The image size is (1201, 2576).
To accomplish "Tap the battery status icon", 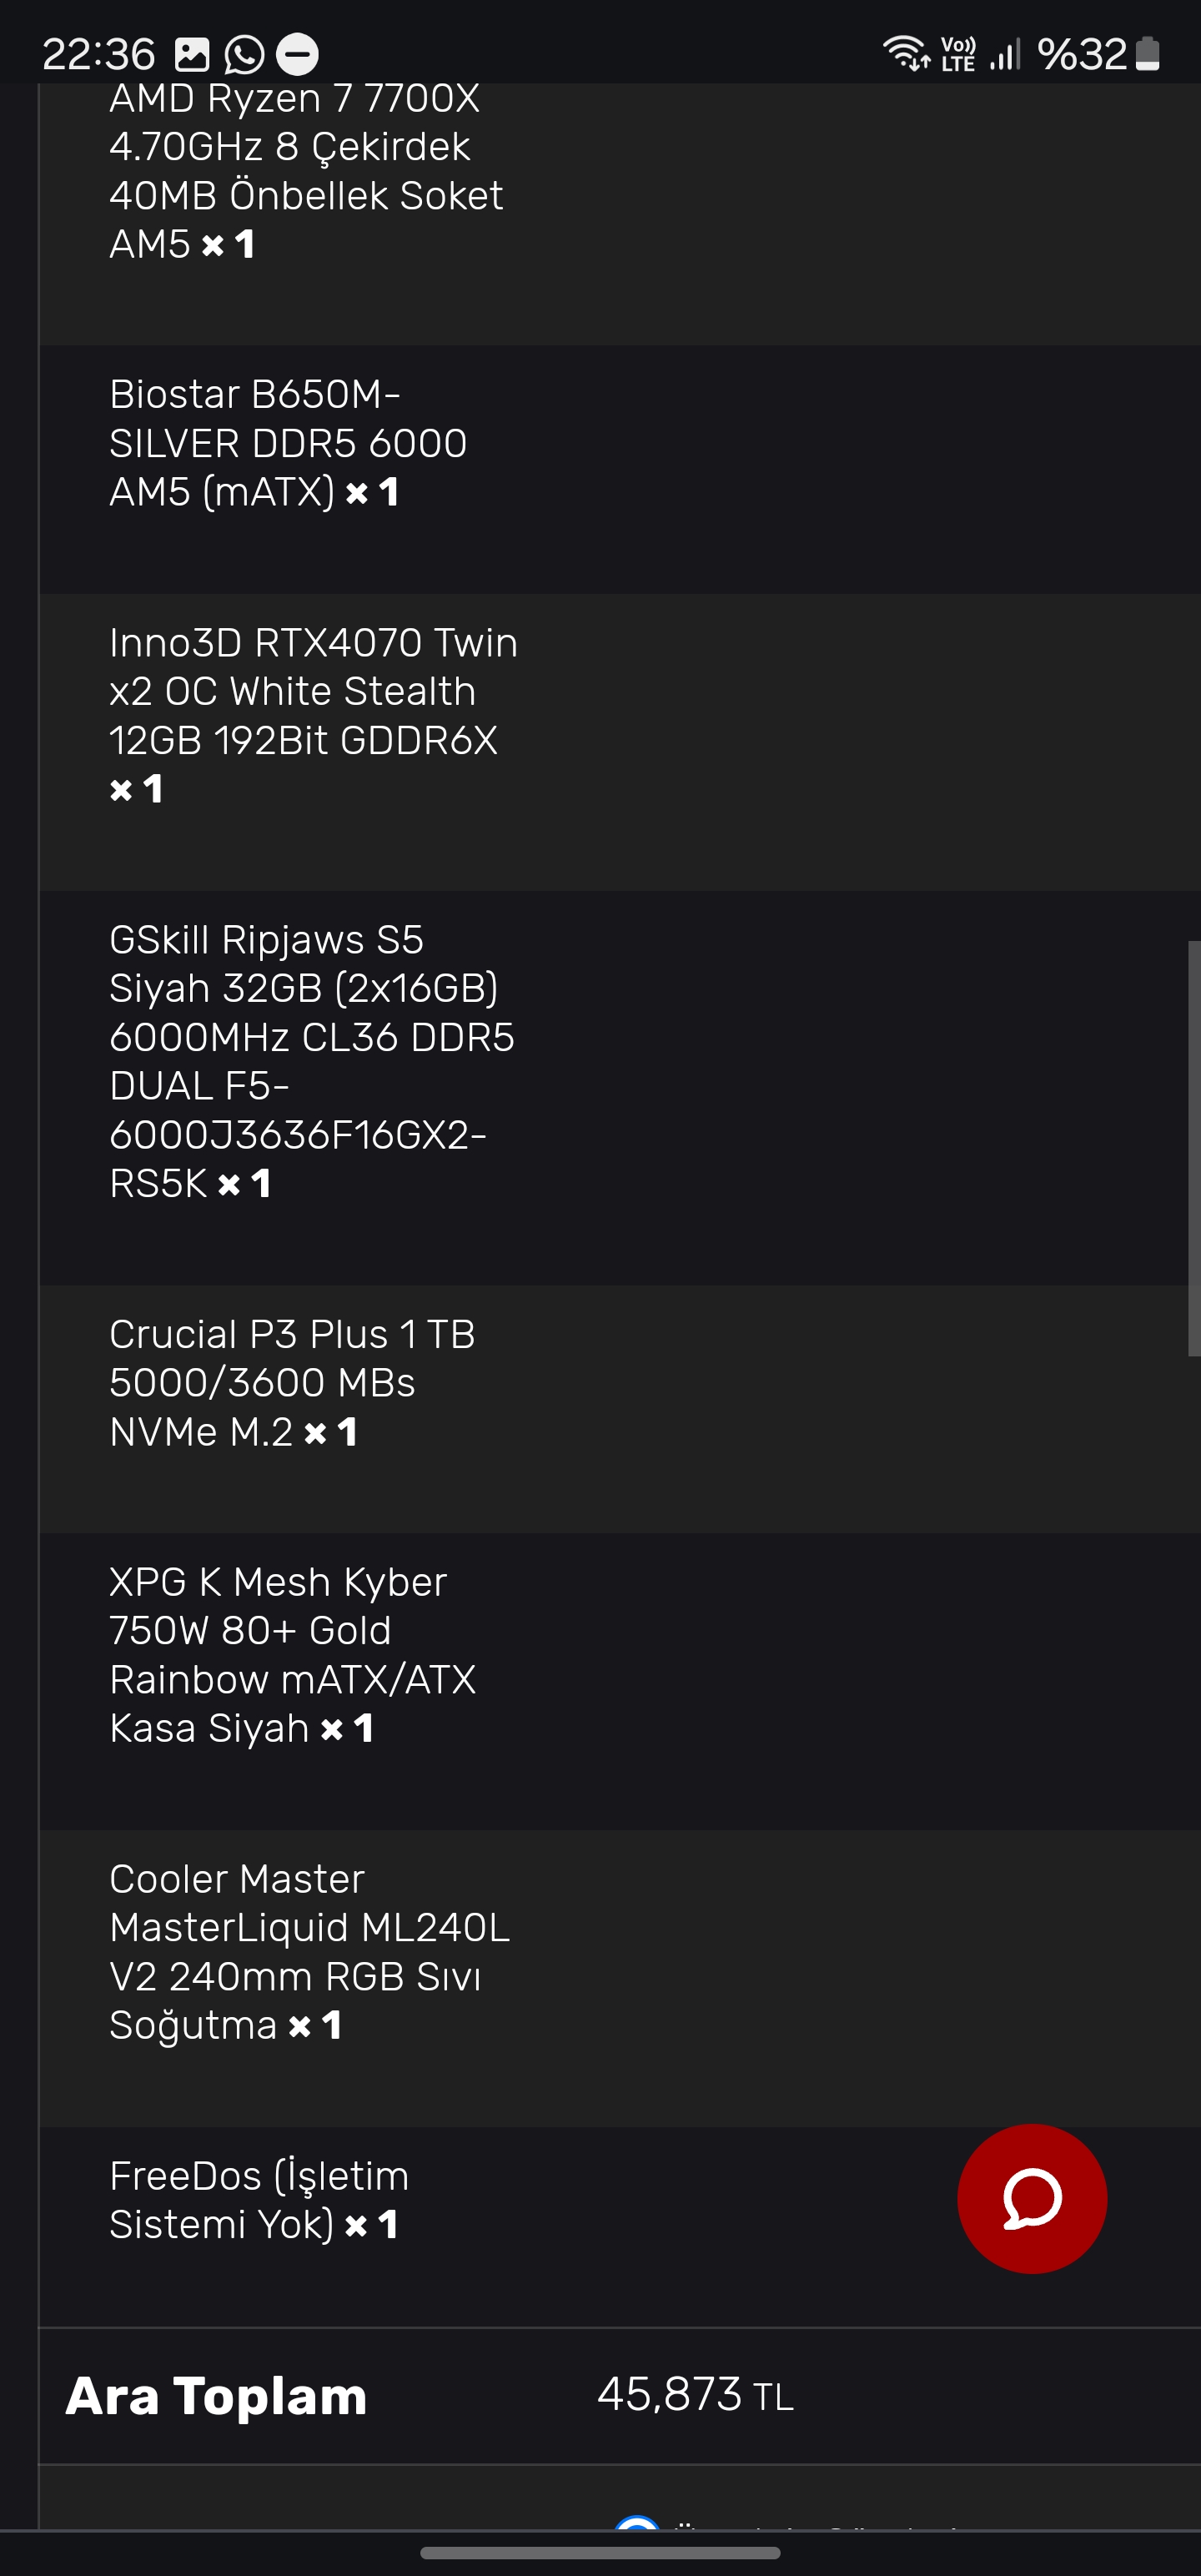I will 1148,54.
